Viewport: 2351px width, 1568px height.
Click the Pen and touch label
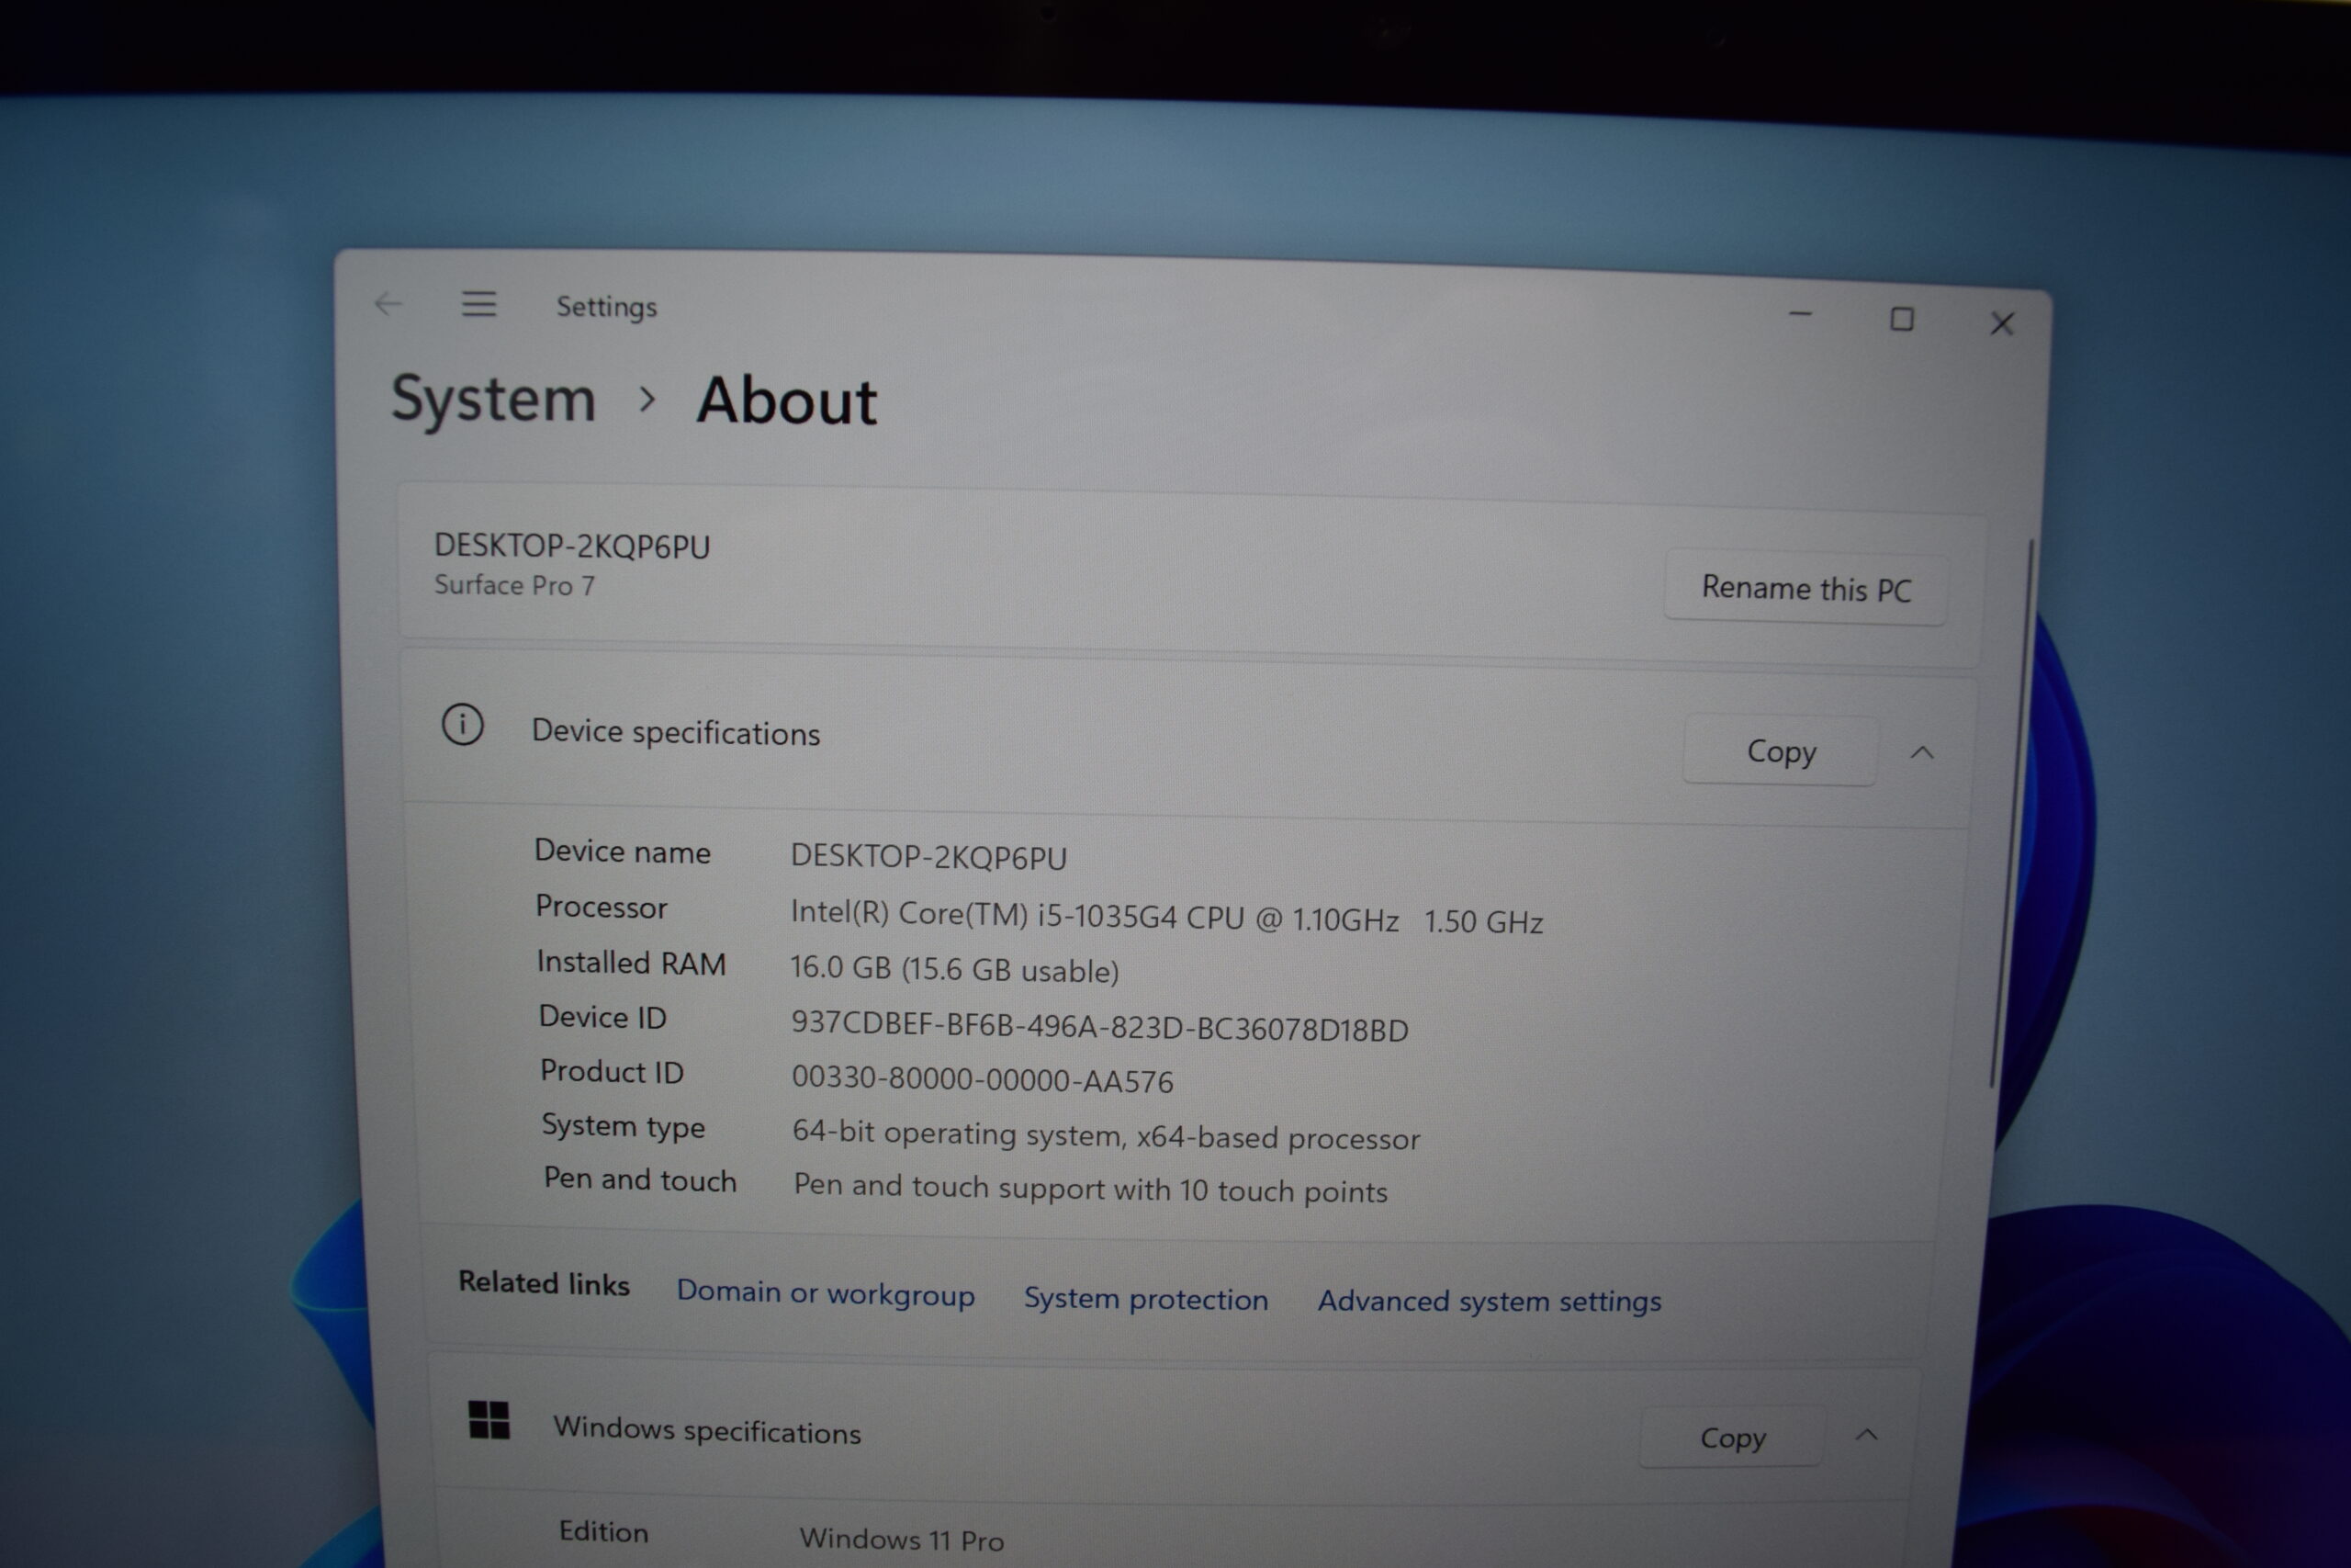click(640, 1180)
